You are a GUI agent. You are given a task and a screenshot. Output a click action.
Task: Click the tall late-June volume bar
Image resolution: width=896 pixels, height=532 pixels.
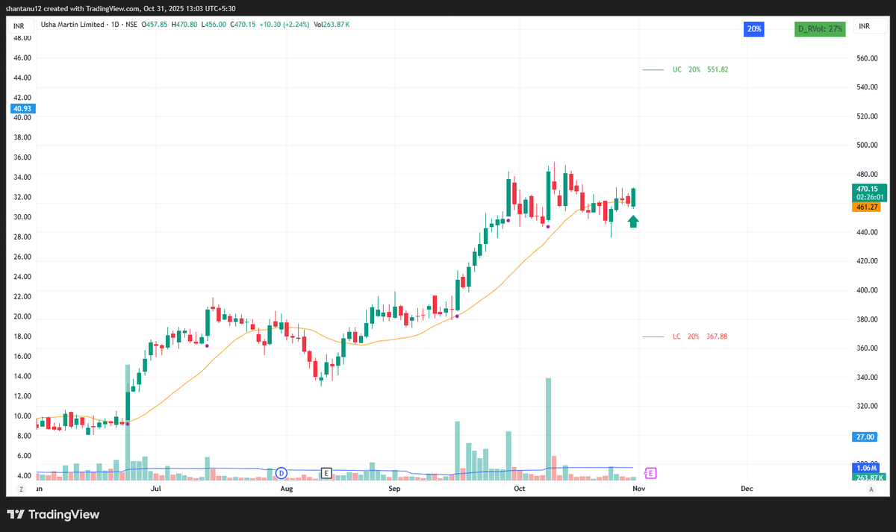[x=128, y=422]
